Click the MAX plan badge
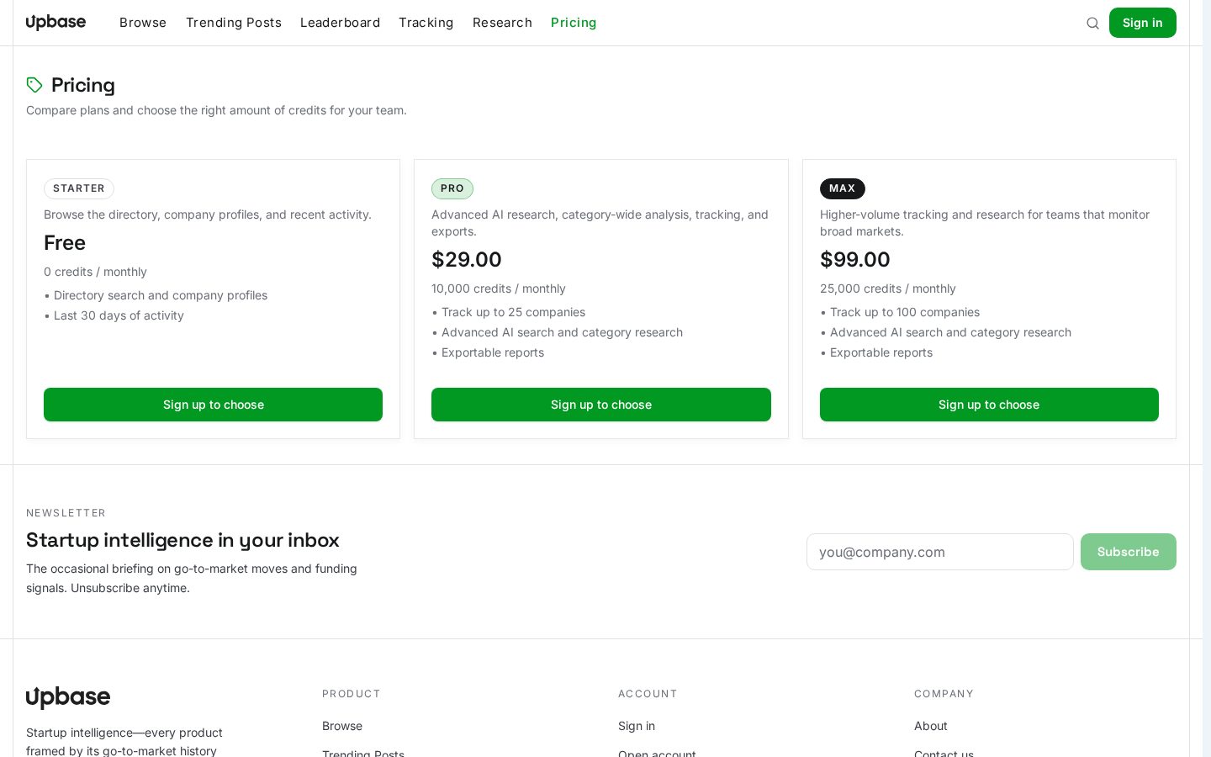 point(843,188)
